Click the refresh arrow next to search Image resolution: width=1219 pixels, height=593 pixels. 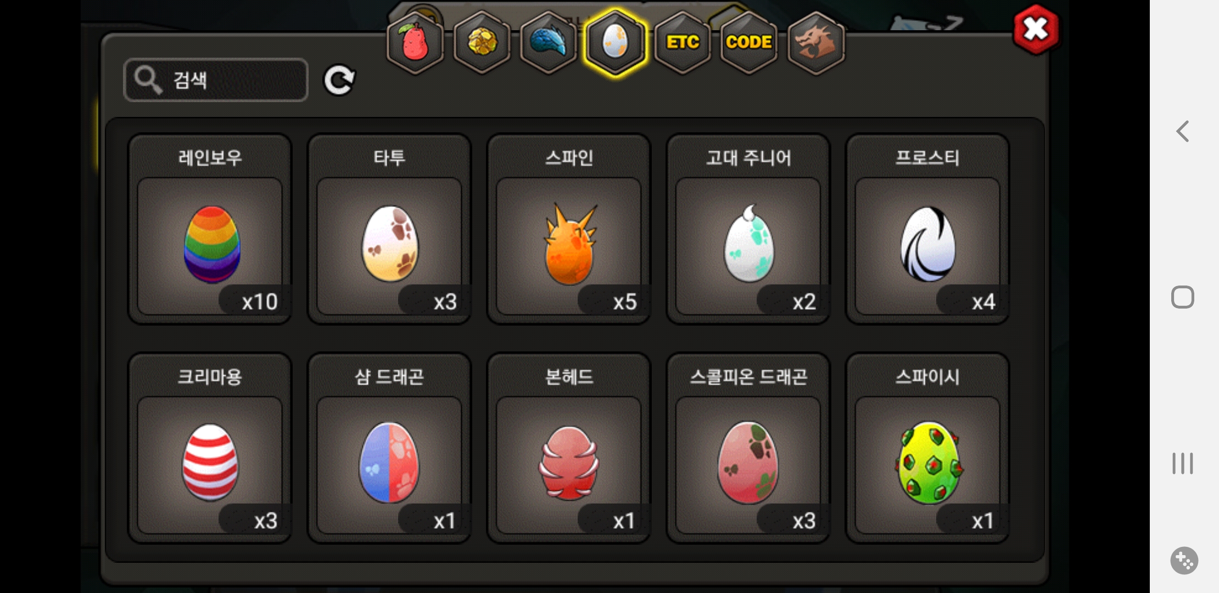click(x=339, y=80)
